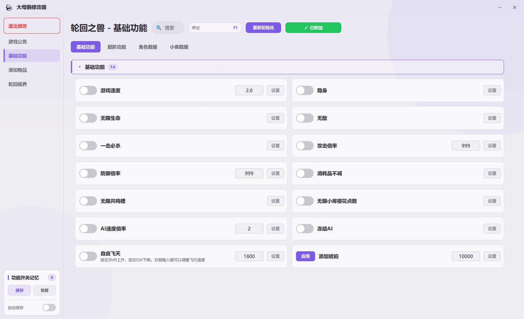The width and height of the screenshot is (524, 319).
Task: Click the 攻击倍率 value field
Action: (466, 146)
